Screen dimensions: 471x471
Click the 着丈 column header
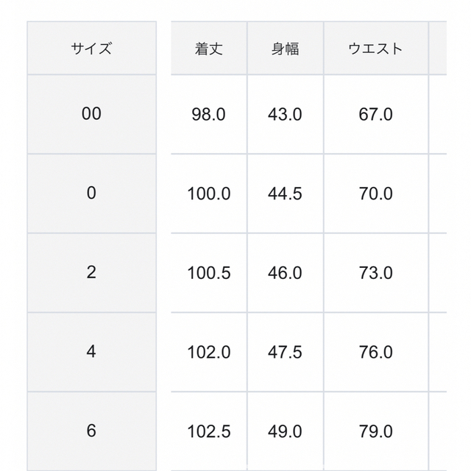point(209,48)
